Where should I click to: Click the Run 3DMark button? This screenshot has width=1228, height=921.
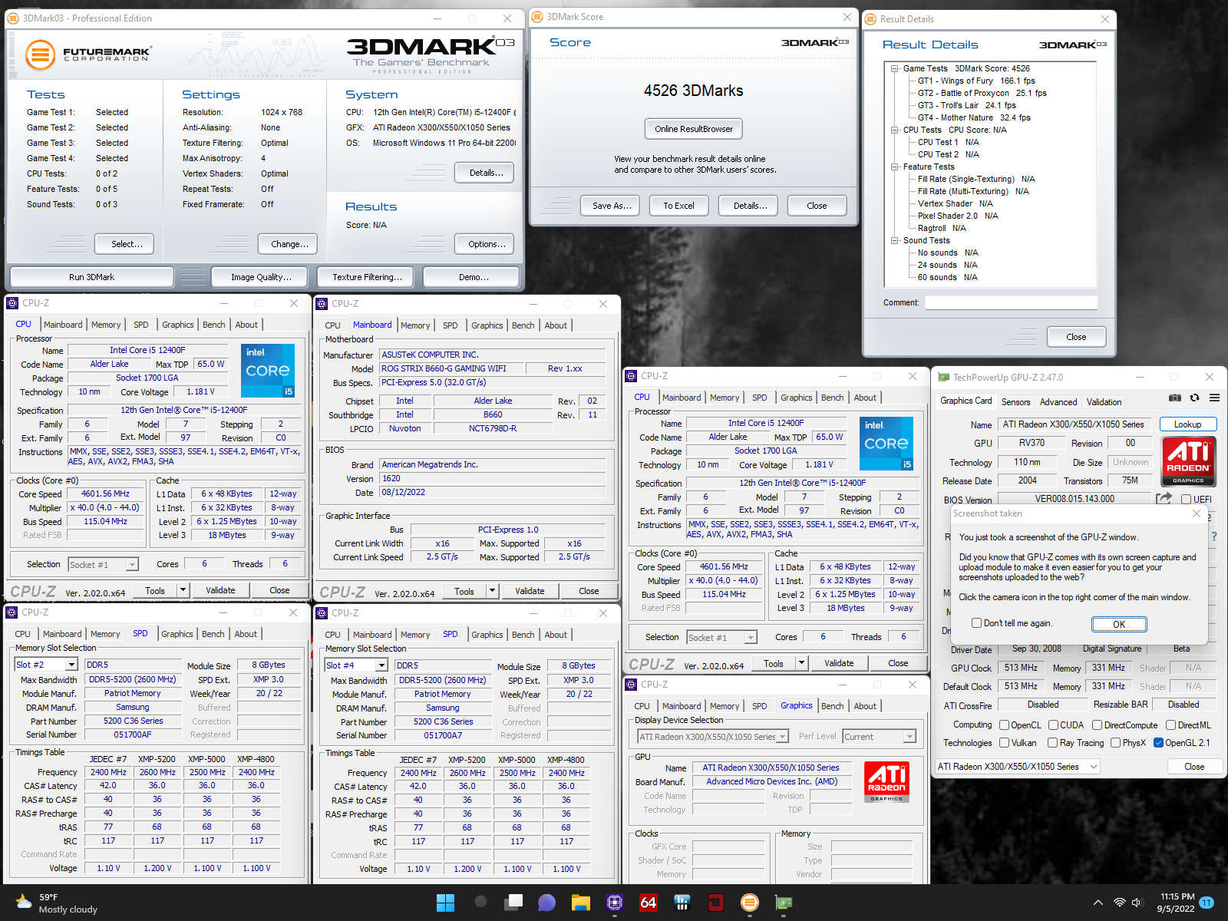coord(91,277)
